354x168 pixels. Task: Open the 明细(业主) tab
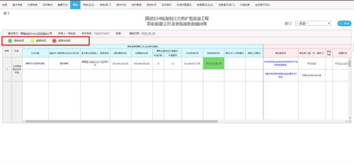pyautogui.click(x=89, y=5)
